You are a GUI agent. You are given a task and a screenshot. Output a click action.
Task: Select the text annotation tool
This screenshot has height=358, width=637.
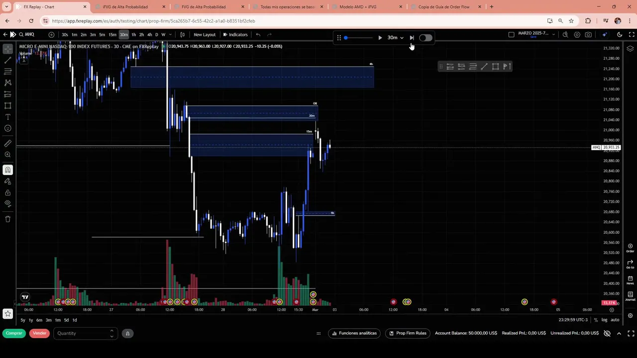[x=7, y=117]
